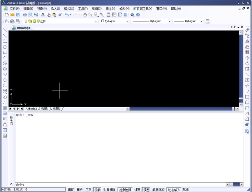This screenshot has height=192, width=252.
Task: Select the Erase tool in right toolbar
Action: [247, 30]
